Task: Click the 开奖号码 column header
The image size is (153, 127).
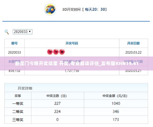Action: (72, 43)
